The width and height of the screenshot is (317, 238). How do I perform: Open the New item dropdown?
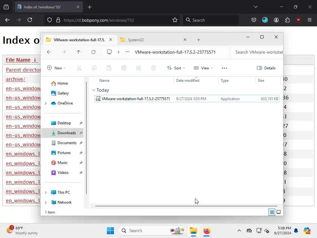(56, 68)
